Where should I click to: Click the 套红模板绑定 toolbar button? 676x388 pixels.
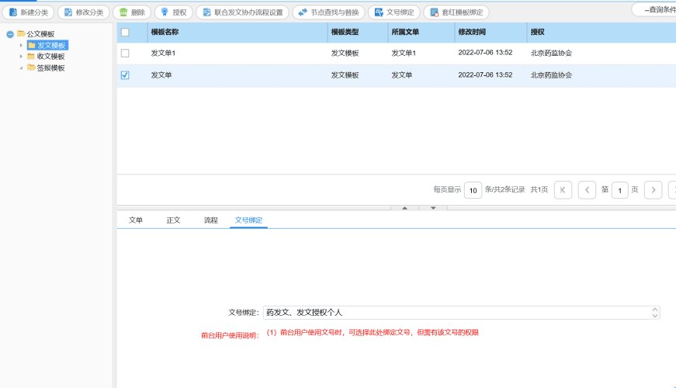click(456, 12)
